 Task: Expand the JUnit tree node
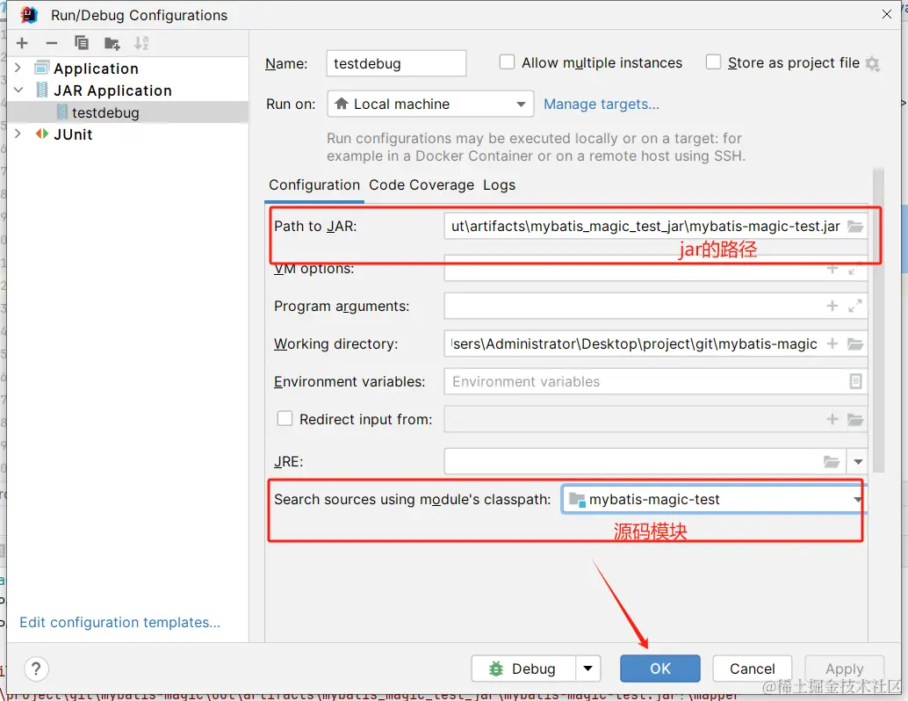[x=18, y=134]
